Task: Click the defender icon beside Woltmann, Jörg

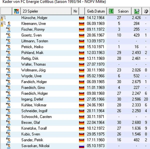Action: 8,70
